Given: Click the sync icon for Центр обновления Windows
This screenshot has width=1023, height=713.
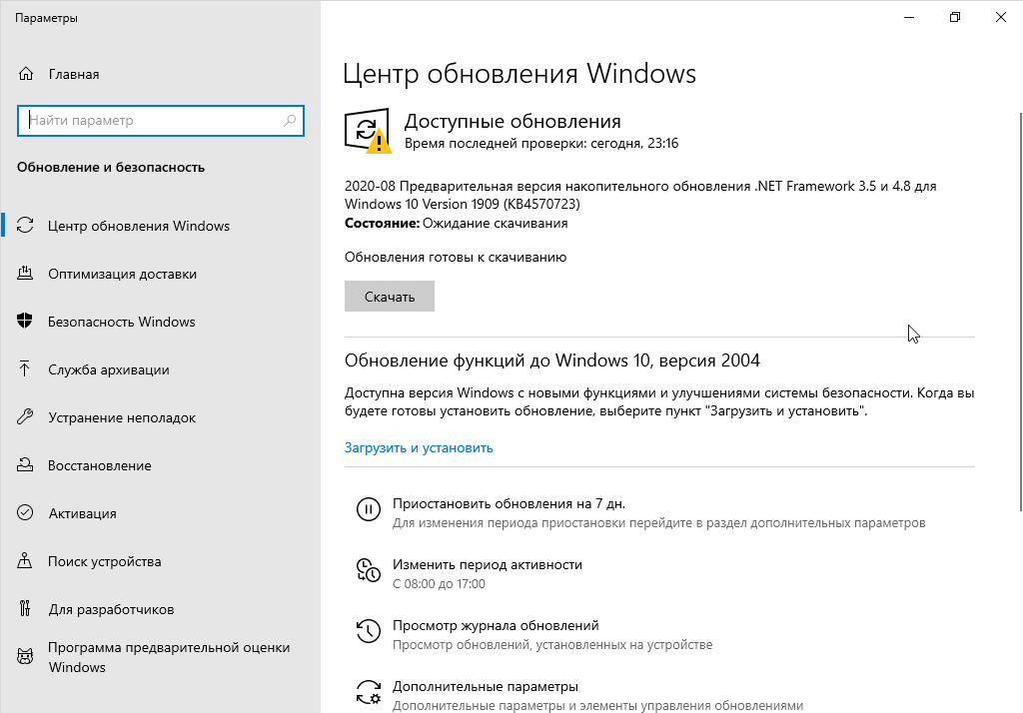Looking at the screenshot, I should click(26, 226).
